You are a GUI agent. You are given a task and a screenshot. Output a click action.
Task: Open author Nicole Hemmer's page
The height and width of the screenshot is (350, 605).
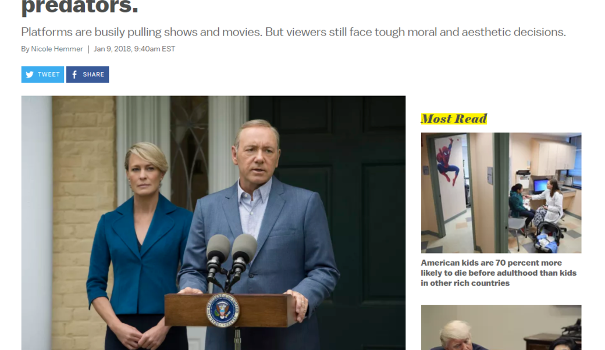(x=57, y=49)
